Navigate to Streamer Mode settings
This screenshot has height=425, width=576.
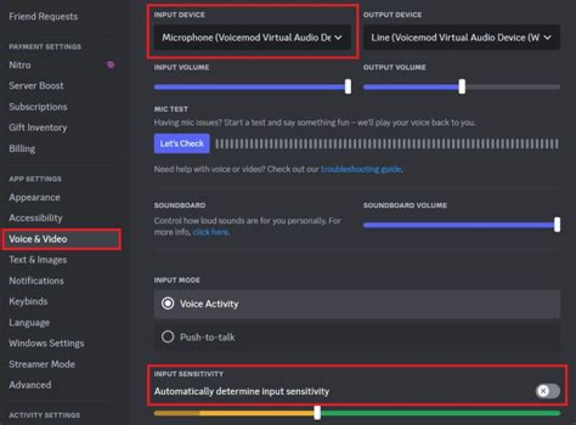pos(42,364)
